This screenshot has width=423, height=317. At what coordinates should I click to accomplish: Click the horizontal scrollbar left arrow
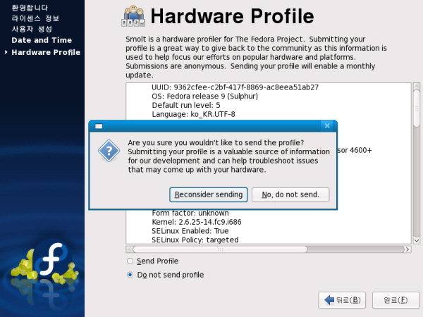pyautogui.click(x=129, y=249)
